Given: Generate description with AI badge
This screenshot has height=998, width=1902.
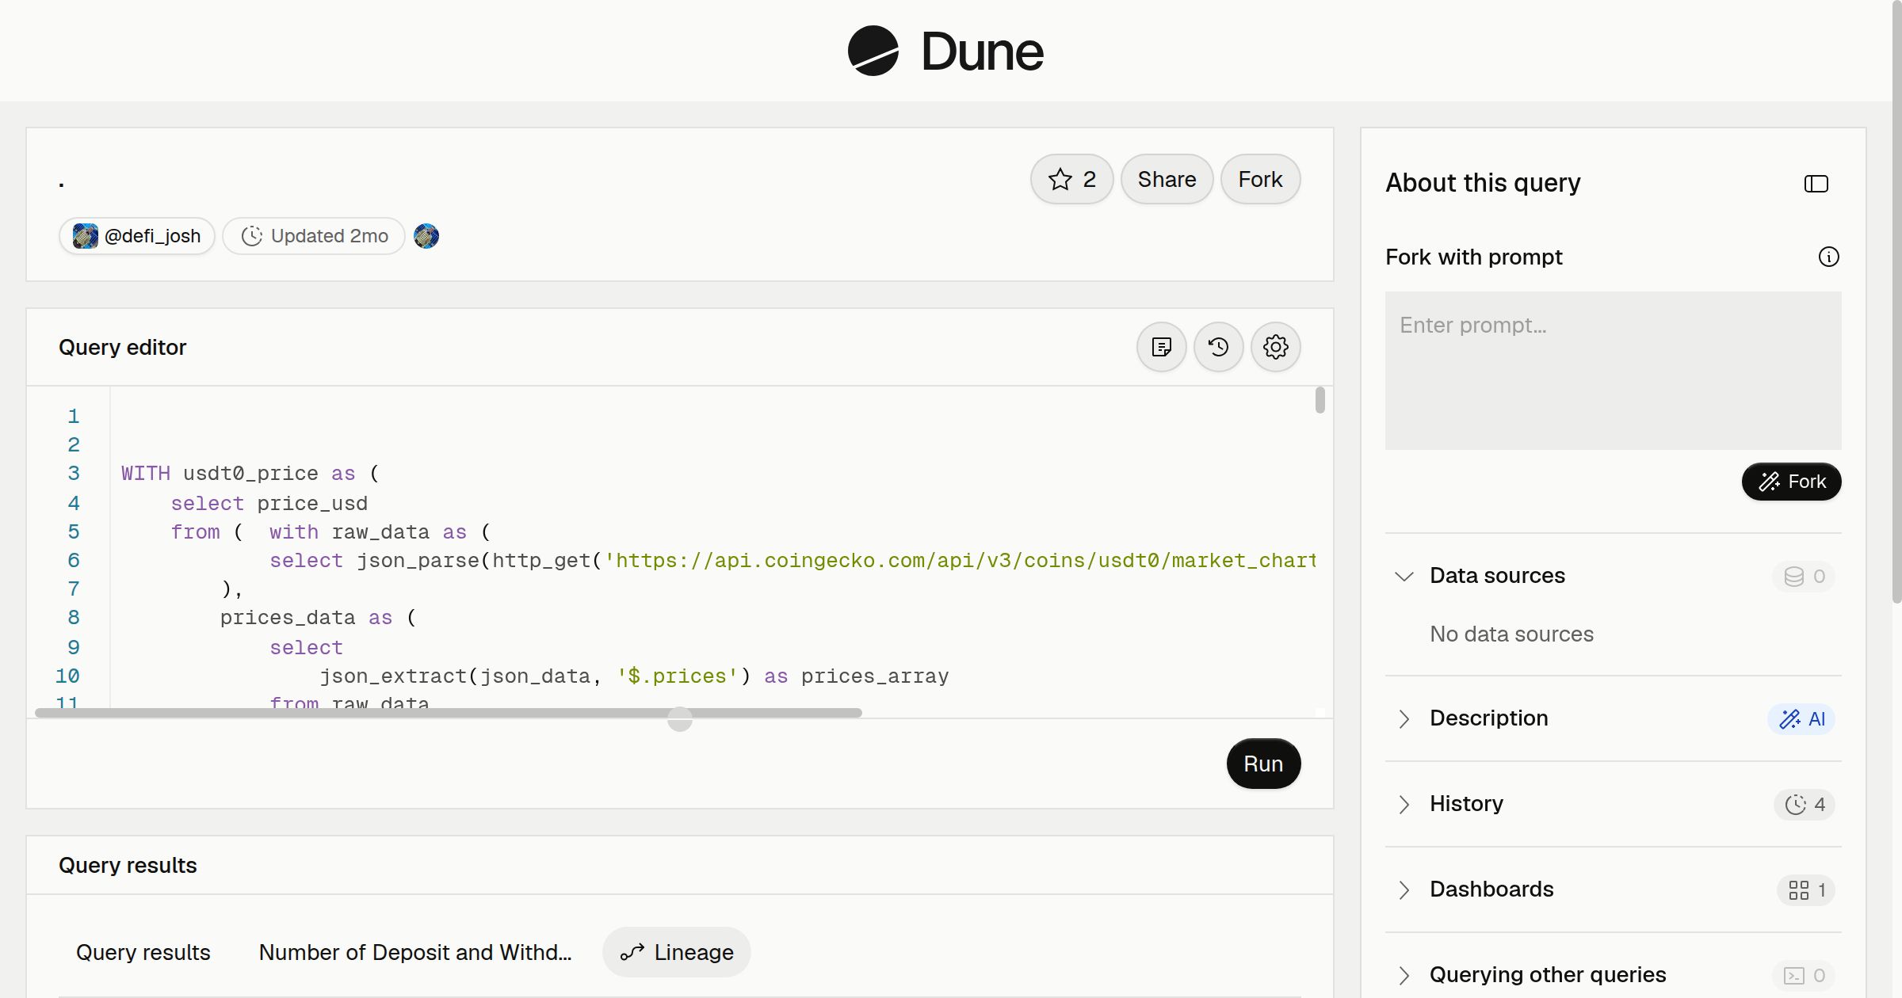Looking at the screenshot, I should (x=1801, y=718).
